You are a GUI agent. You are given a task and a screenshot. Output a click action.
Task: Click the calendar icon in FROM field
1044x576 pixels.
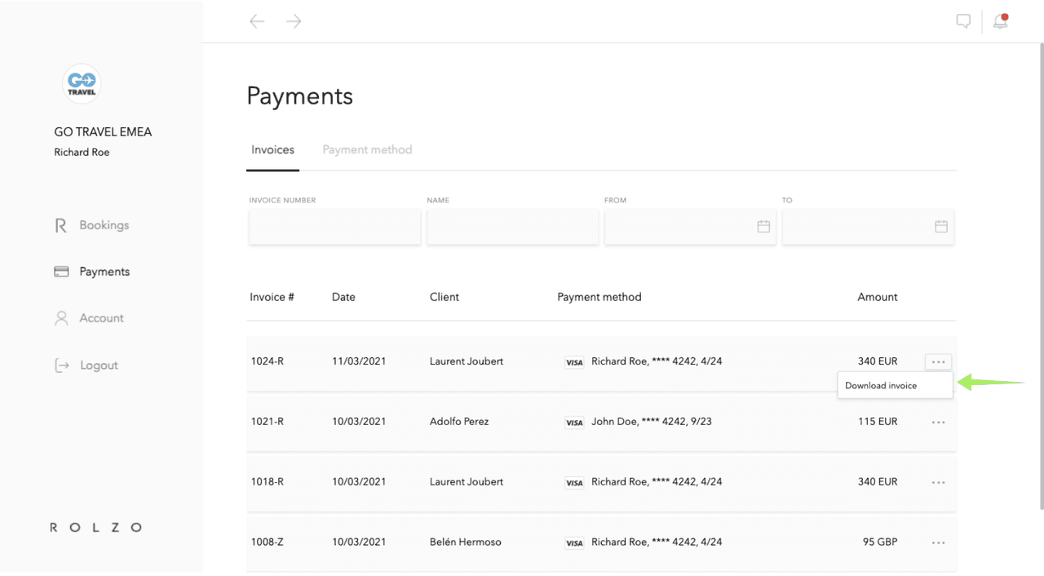pos(763,226)
